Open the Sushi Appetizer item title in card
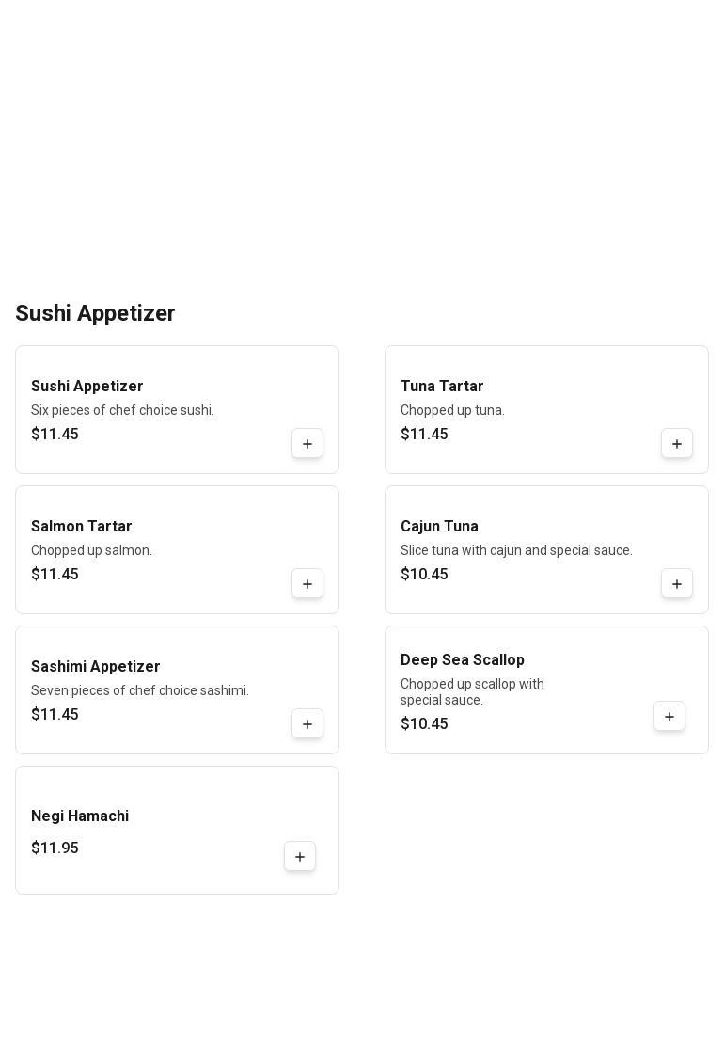This screenshot has width=724, height=1046. pos(87,387)
